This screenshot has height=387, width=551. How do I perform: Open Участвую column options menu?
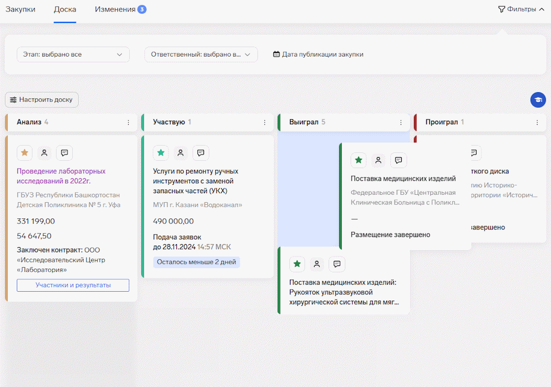click(x=265, y=123)
